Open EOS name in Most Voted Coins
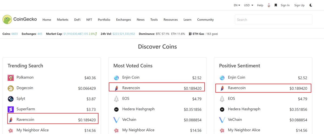Image resolution: width=324 pixels, height=134 pixels. click(x=126, y=98)
